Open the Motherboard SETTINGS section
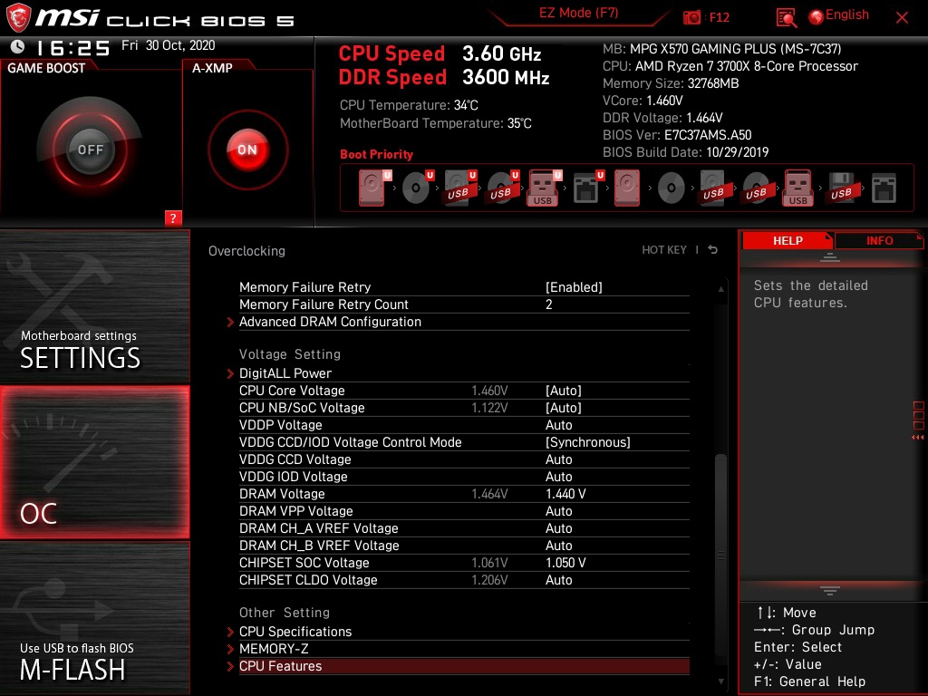Viewport: 928px width, 696px height. [x=94, y=306]
